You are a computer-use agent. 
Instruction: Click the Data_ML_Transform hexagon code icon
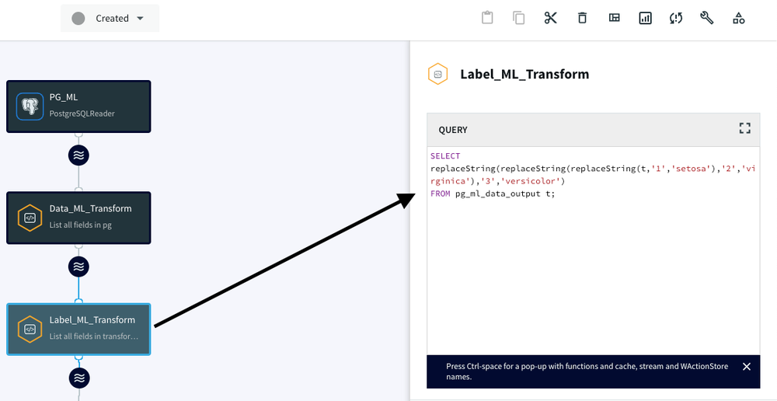click(30, 218)
